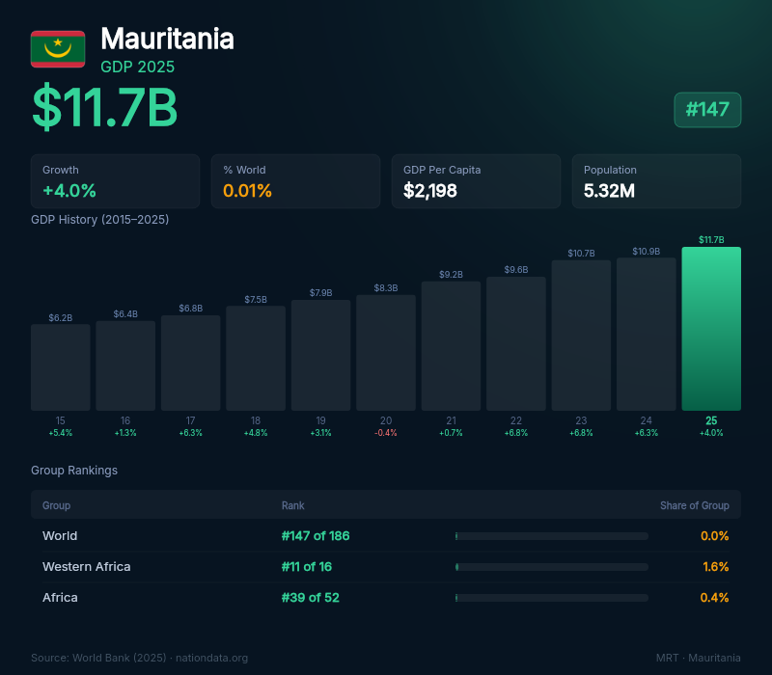772x675 pixels.
Task: Click the 0.4% share value
Action: click(714, 598)
